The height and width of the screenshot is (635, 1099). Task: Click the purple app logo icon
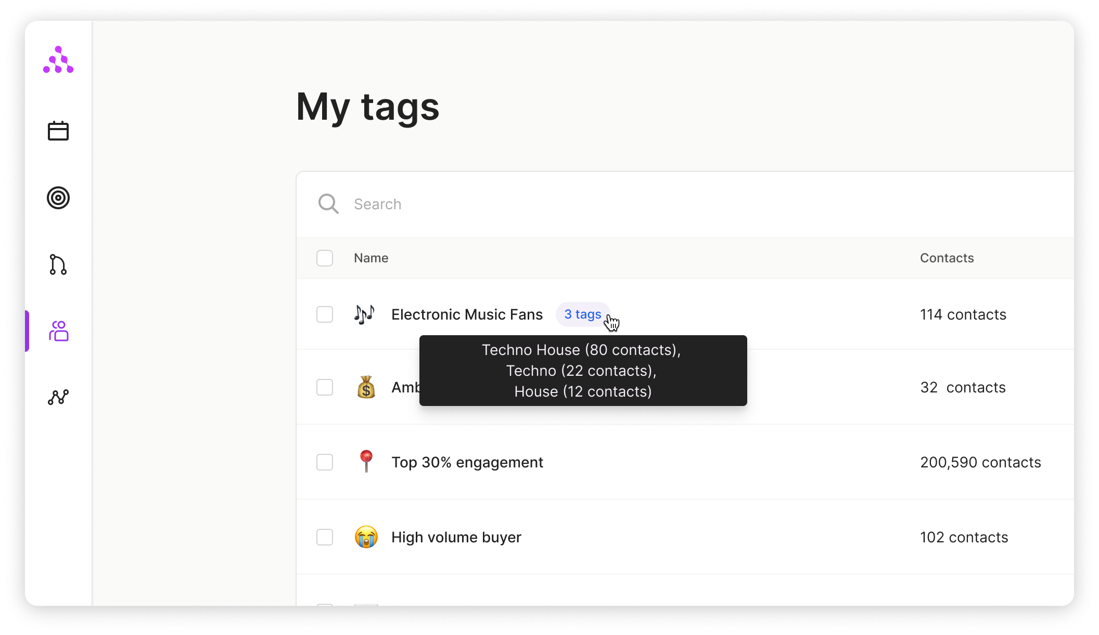tap(58, 60)
